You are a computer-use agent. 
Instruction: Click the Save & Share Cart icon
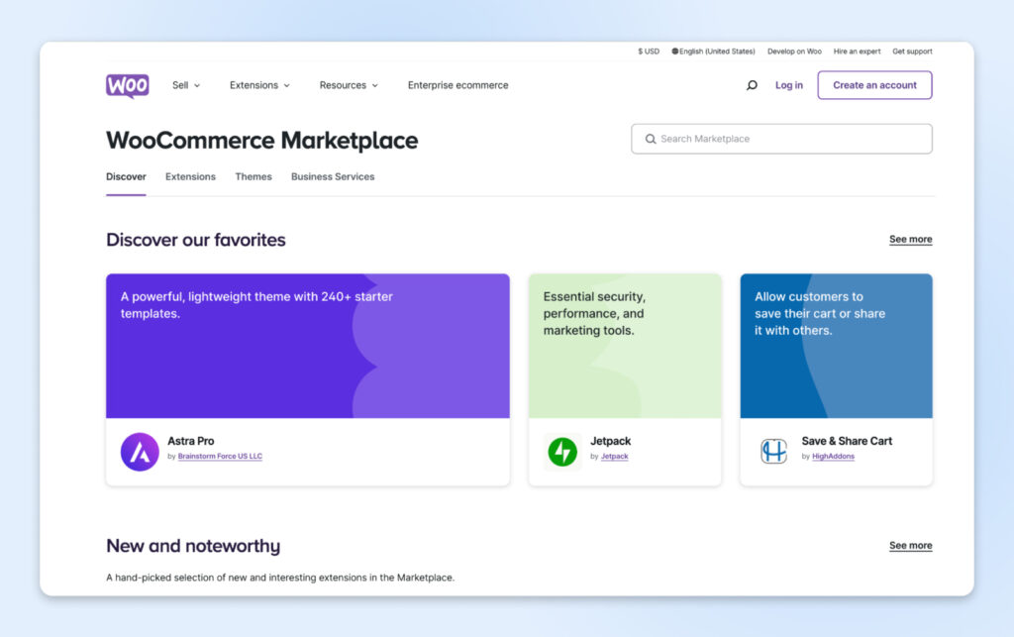pos(773,452)
